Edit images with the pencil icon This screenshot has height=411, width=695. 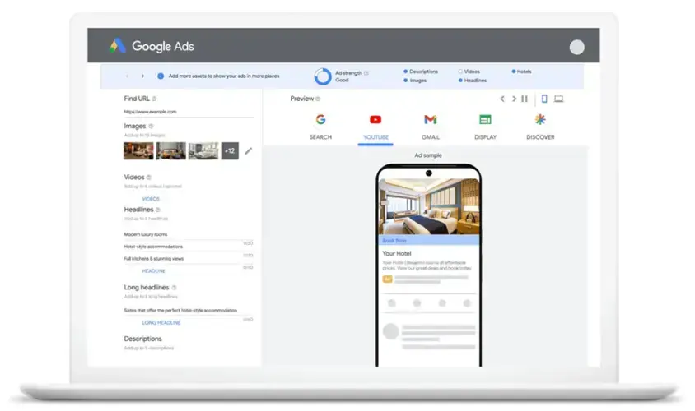click(249, 150)
